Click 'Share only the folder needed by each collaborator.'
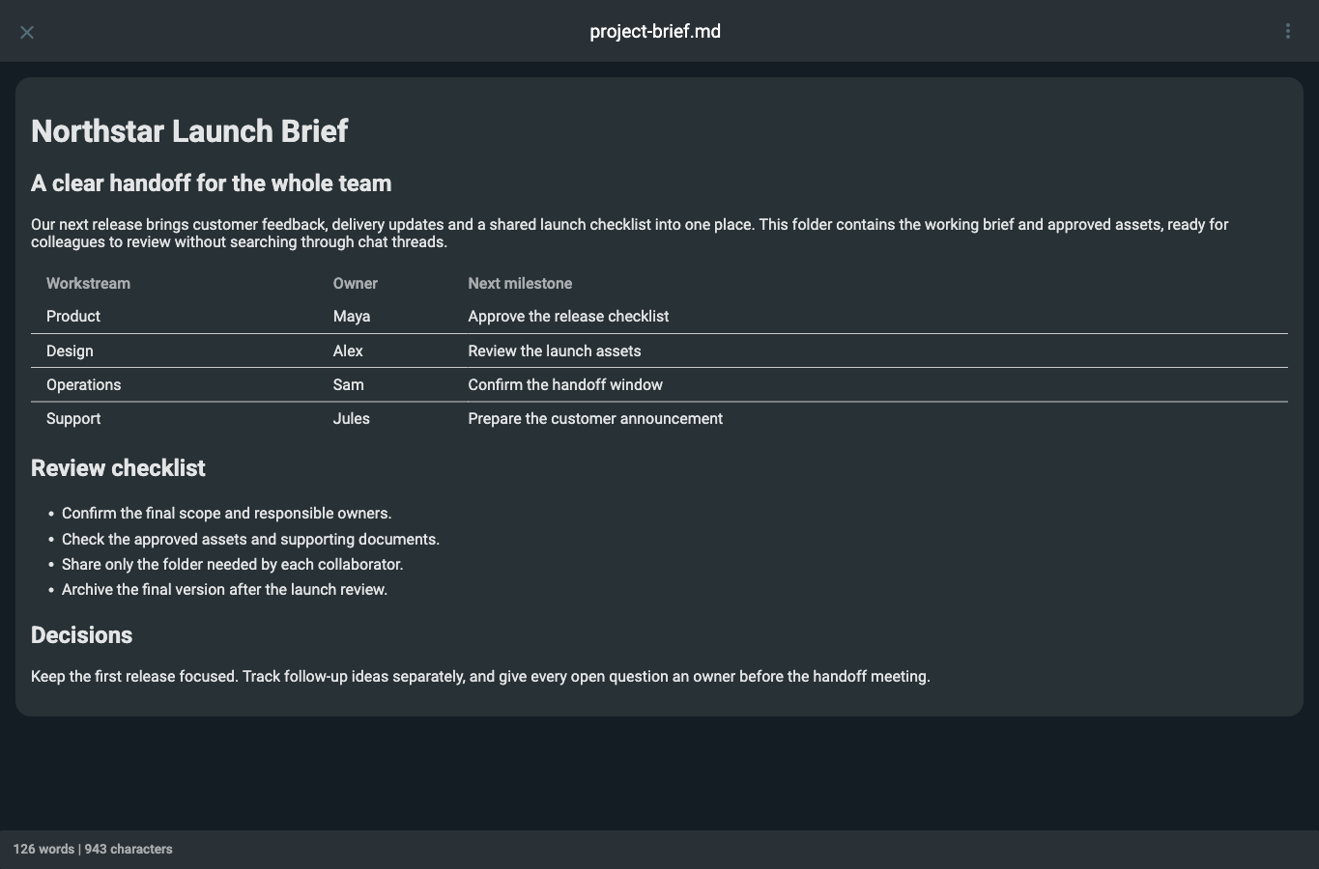The width and height of the screenshot is (1319, 869). pos(233,565)
